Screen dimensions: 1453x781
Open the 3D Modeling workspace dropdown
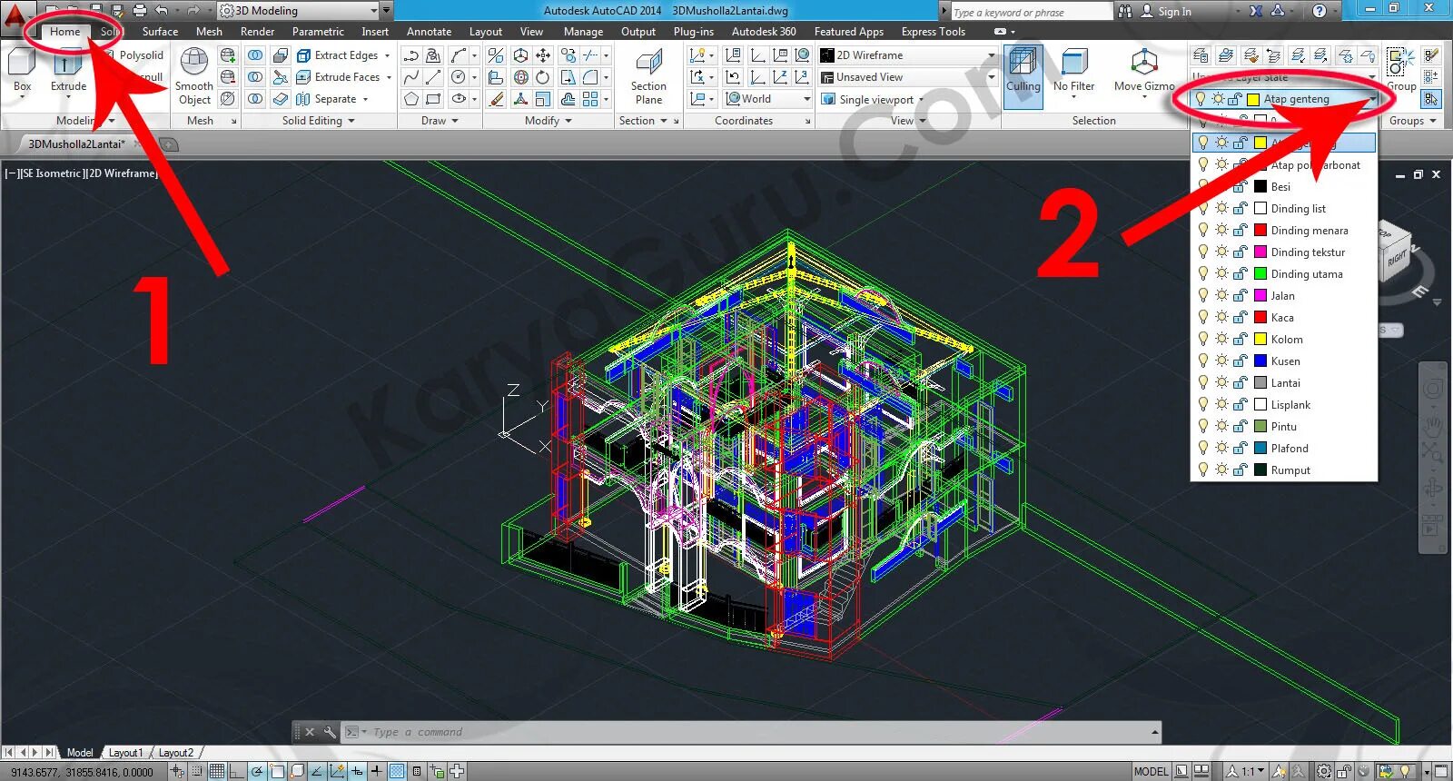pos(298,11)
